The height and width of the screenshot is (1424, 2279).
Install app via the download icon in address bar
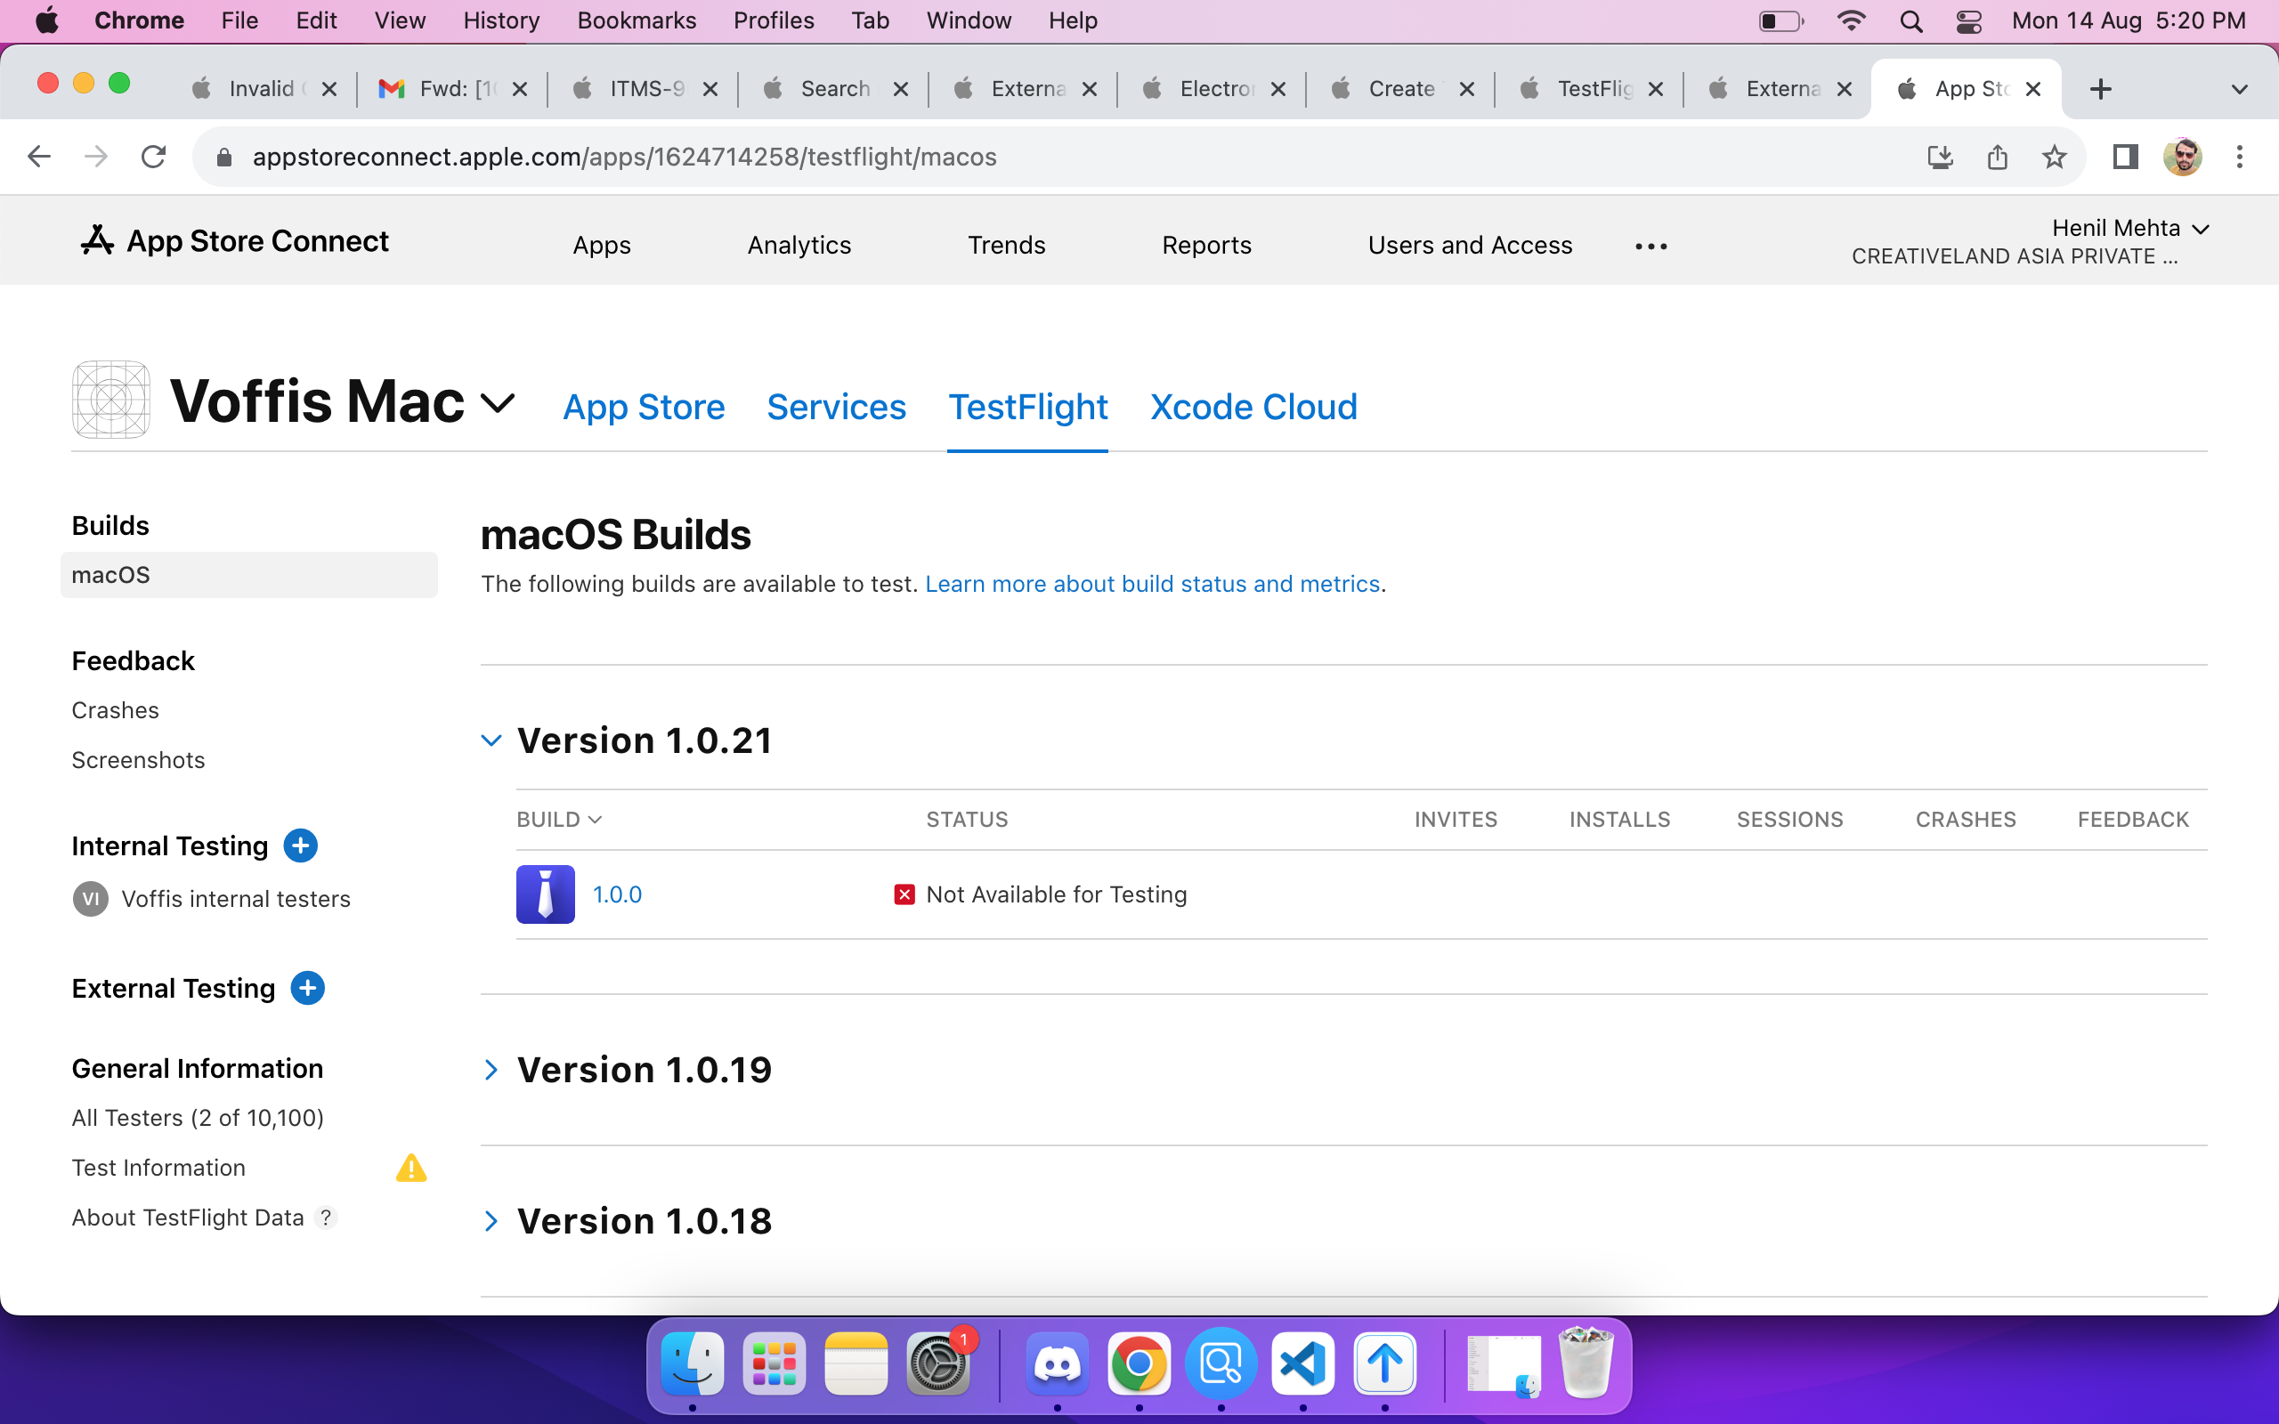pos(1940,157)
